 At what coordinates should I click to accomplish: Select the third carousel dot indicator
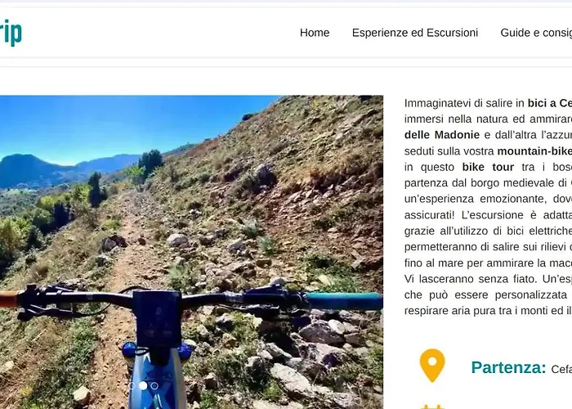pos(154,385)
